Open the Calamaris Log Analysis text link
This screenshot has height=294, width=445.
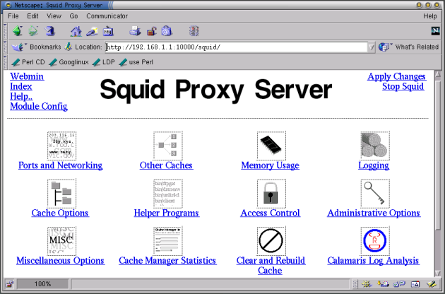373,261
